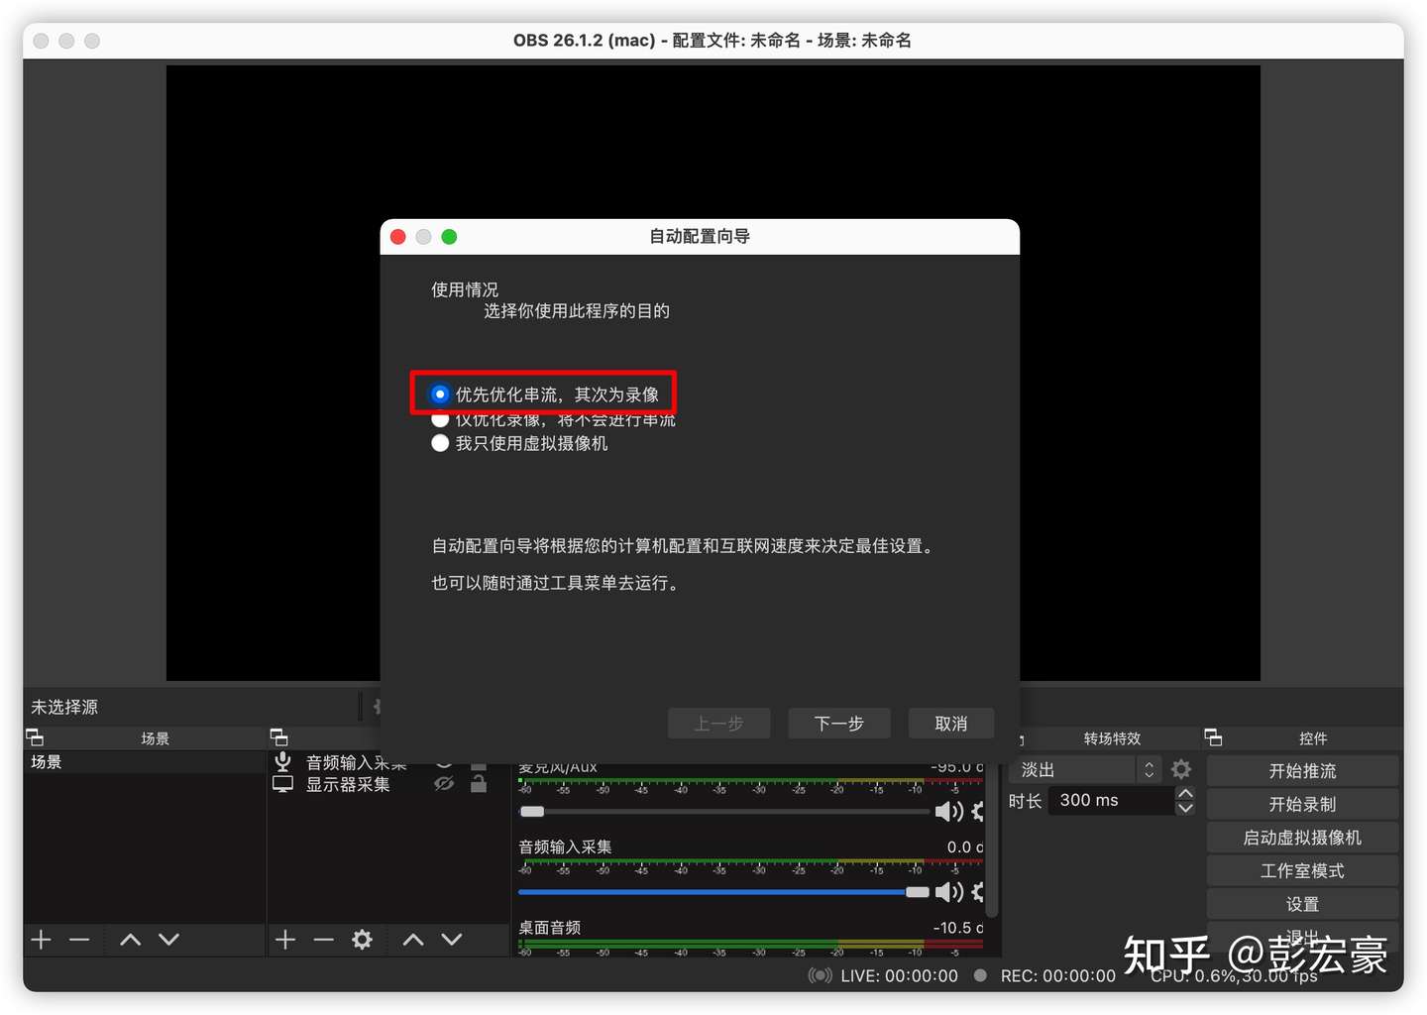Click the 使用情况 heading in the wizard

[465, 289]
